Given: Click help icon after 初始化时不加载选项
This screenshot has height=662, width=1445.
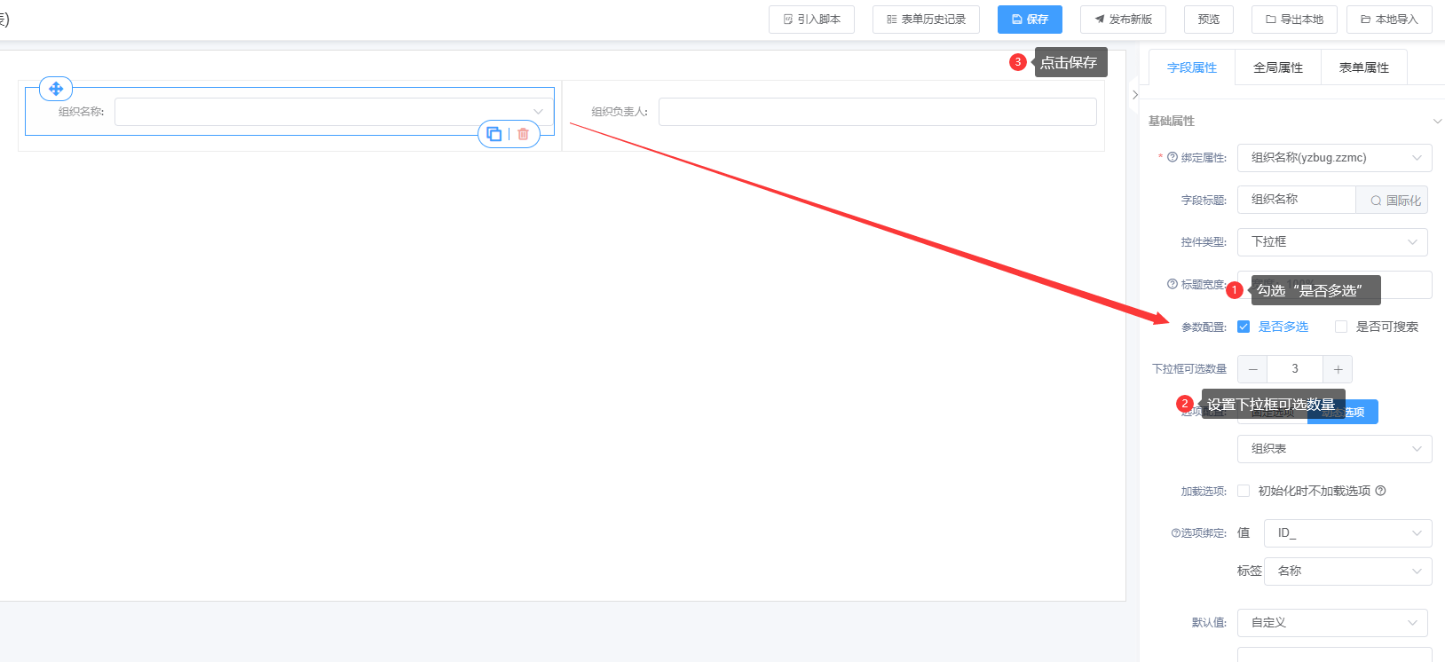Looking at the screenshot, I should (1380, 491).
